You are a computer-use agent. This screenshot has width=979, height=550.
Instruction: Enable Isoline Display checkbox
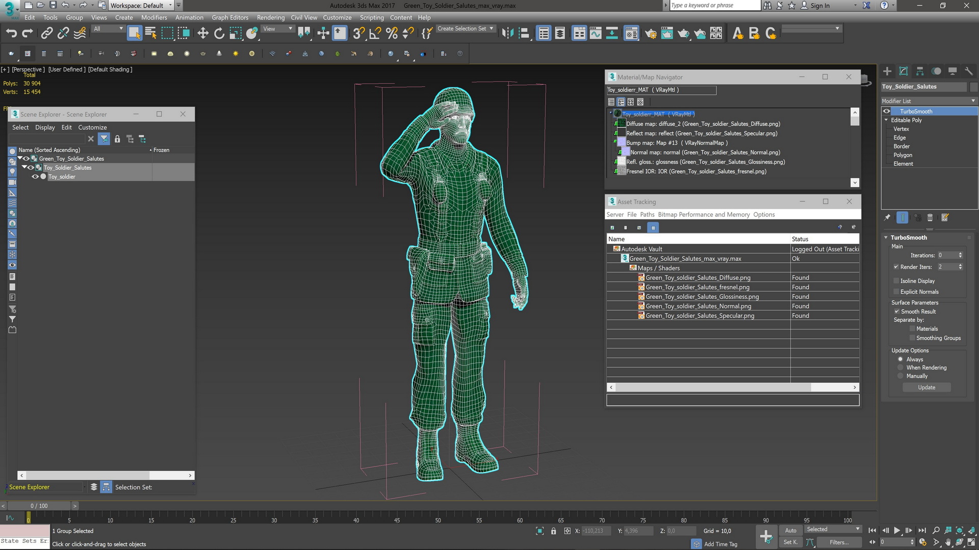click(896, 281)
